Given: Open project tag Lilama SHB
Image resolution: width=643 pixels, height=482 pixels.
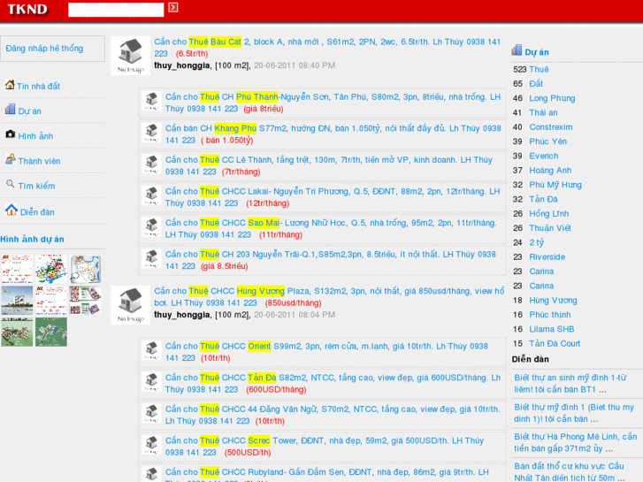Looking at the screenshot, I should (552, 329).
